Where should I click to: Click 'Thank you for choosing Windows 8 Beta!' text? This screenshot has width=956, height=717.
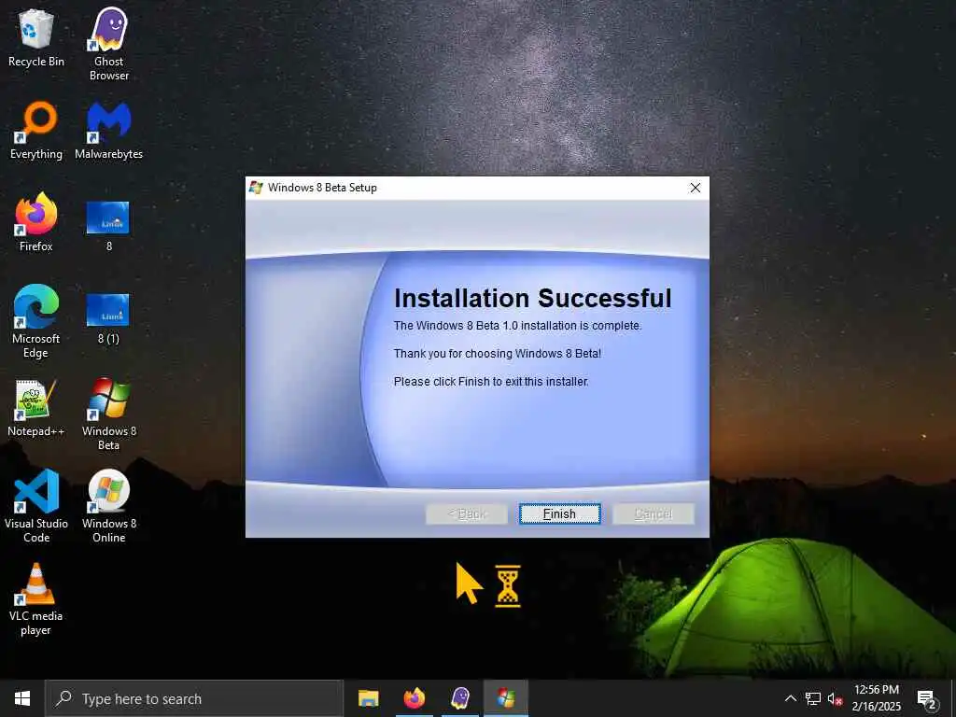[x=498, y=354]
